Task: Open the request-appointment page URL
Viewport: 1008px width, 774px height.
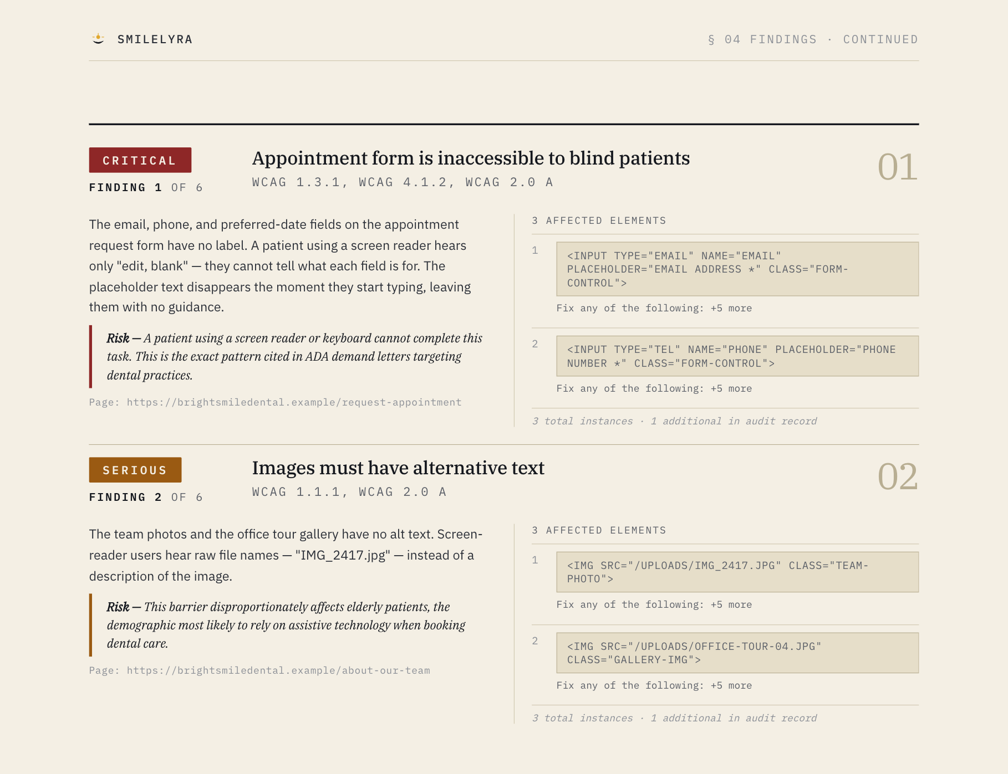Action: tap(294, 402)
